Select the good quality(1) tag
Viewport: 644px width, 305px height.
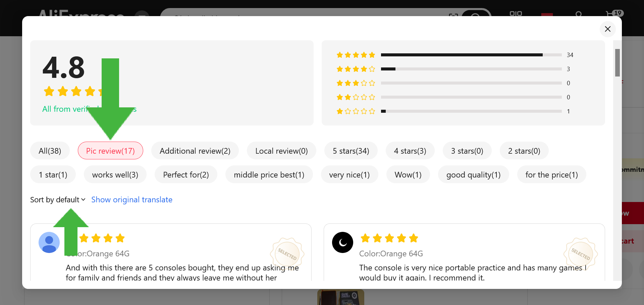473,174
